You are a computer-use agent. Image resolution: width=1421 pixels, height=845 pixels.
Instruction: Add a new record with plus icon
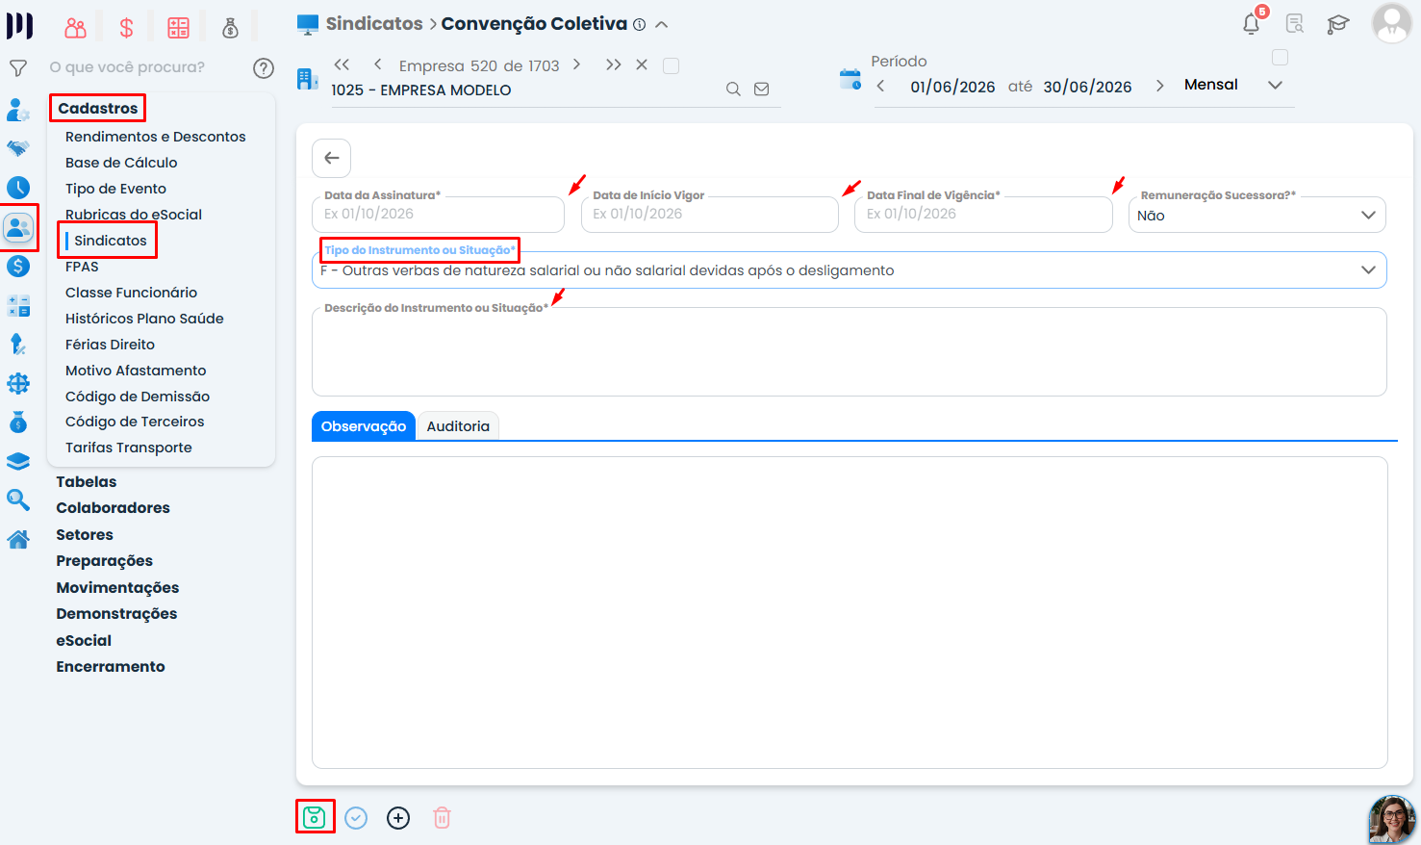[x=398, y=818]
